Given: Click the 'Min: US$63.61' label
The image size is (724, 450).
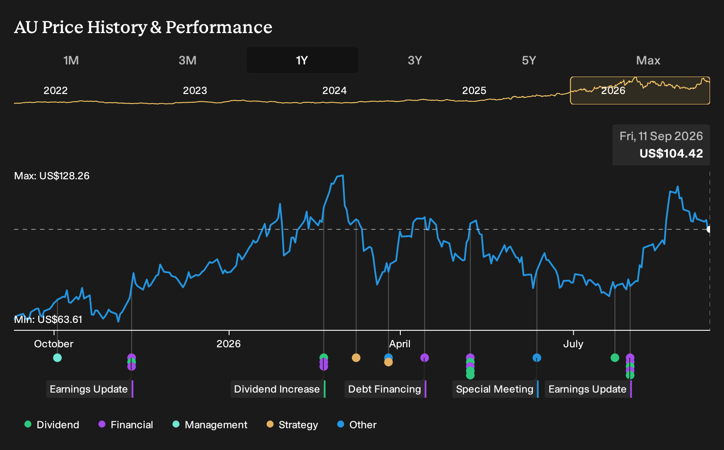Looking at the screenshot, I should coord(48,319).
